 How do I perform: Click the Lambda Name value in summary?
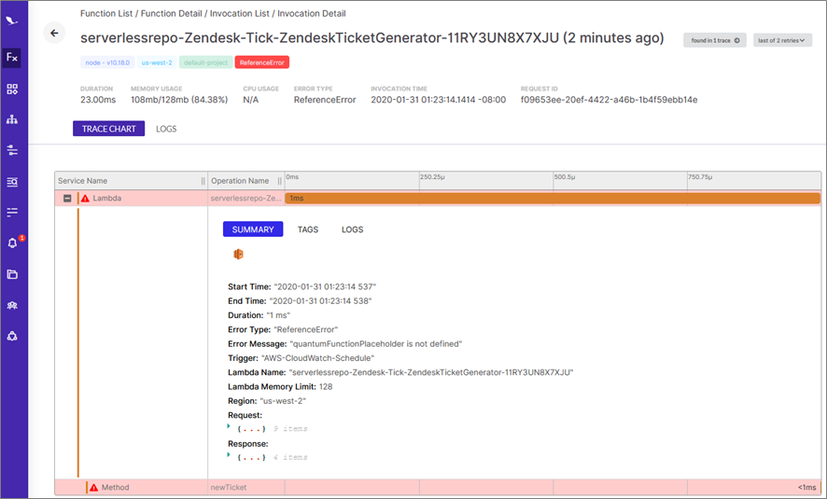click(x=431, y=372)
